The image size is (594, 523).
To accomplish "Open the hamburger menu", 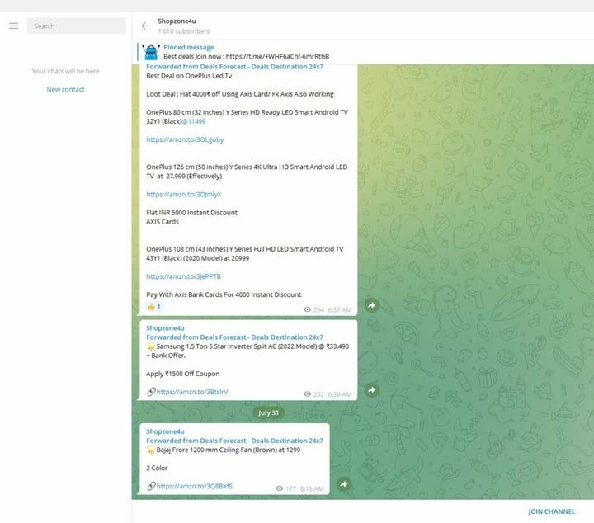I will [x=13, y=26].
